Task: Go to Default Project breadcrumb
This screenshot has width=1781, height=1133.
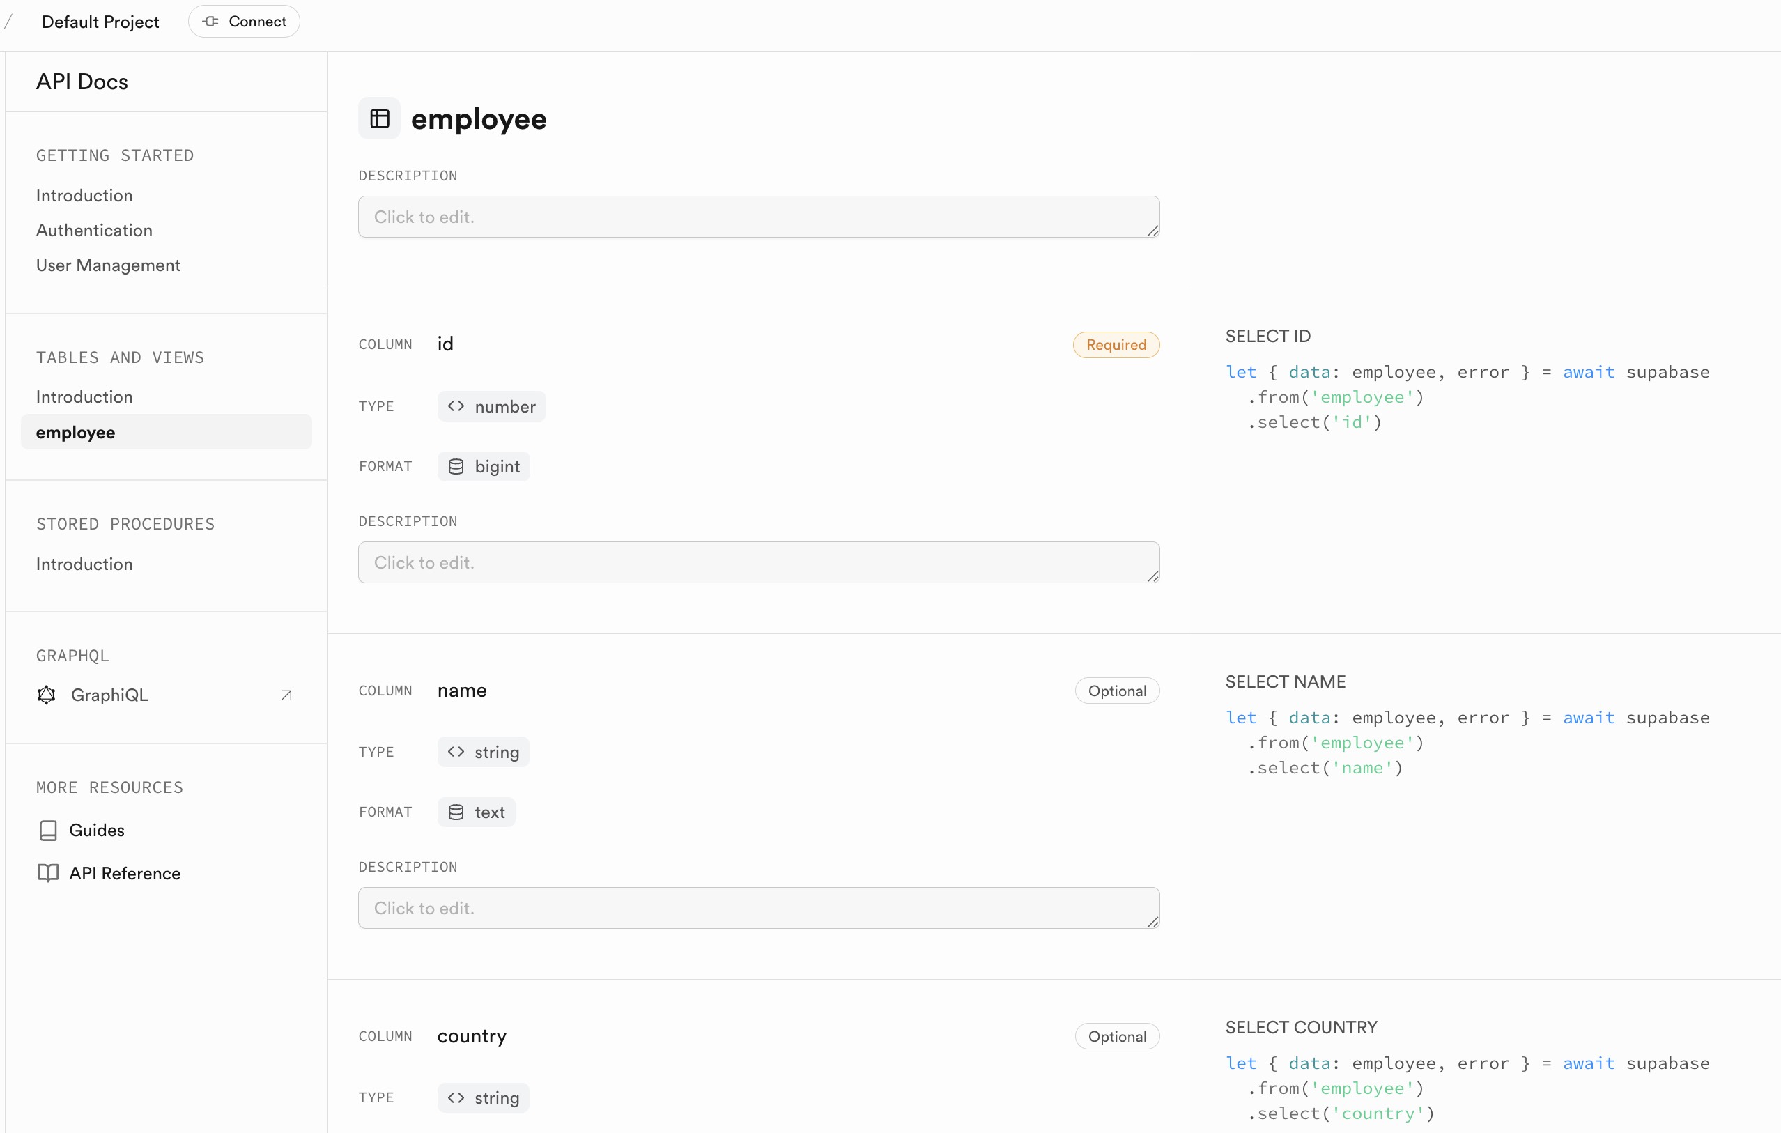Action: 100,22
